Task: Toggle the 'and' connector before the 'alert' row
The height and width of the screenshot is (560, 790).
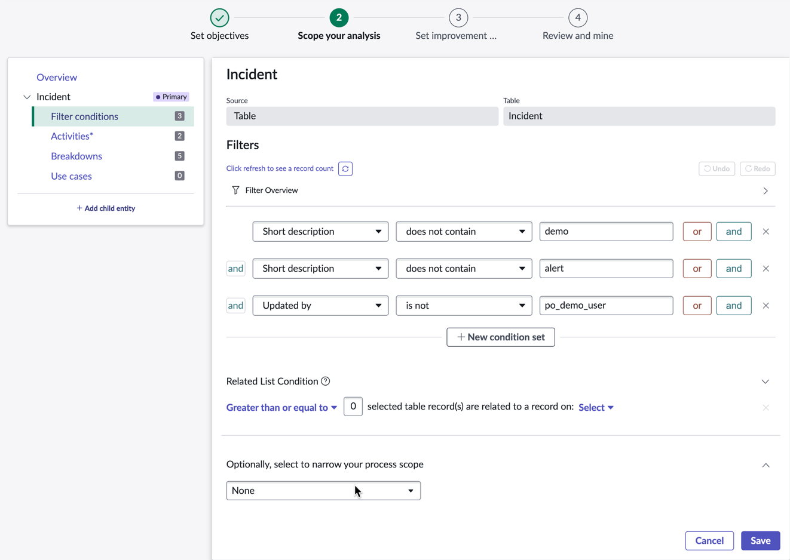Action: click(x=235, y=269)
